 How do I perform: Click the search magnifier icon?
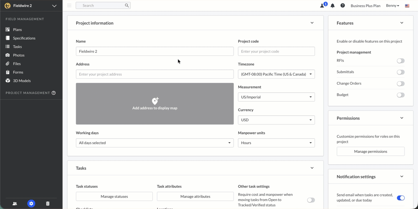(x=127, y=5)
